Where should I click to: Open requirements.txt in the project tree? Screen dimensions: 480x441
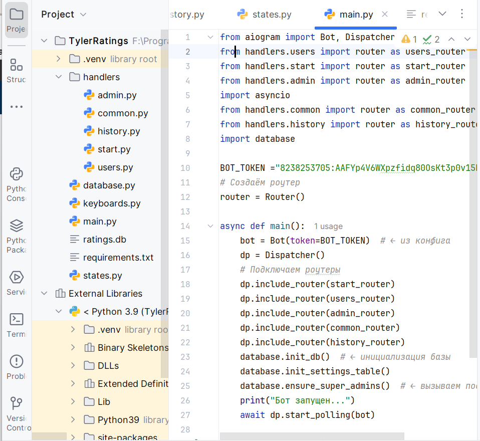coord(111,258)
